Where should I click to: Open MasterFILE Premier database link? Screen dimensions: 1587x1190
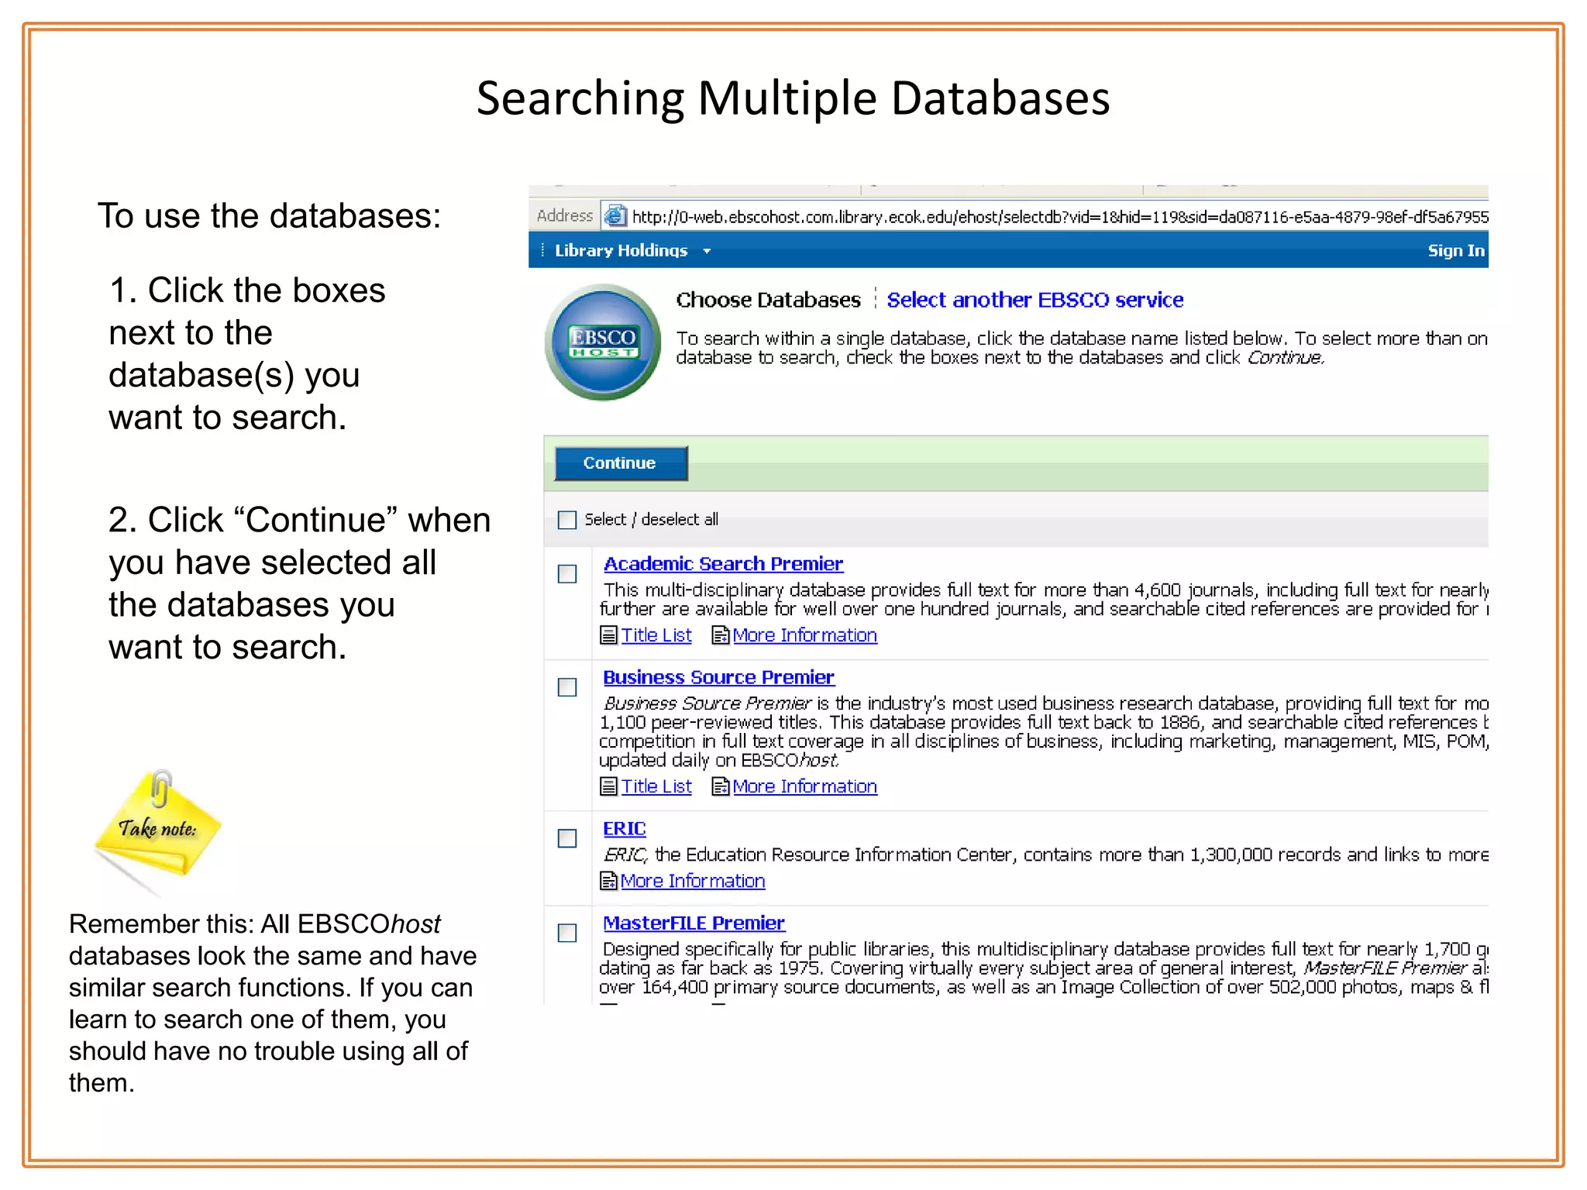(x=694, y=923)
